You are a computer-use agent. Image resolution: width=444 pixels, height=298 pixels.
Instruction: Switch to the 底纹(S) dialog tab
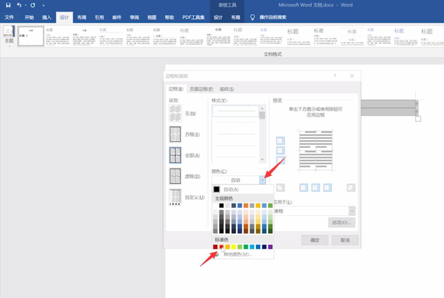tap(227, 89)
